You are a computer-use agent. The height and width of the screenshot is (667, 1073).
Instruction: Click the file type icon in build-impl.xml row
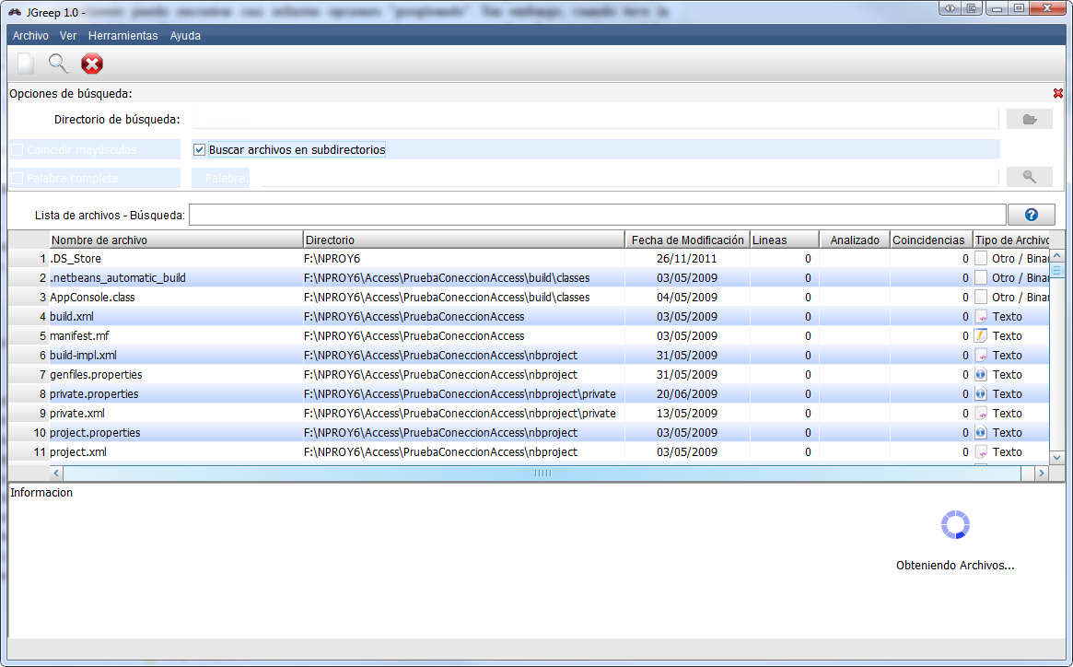click(981, 356)
